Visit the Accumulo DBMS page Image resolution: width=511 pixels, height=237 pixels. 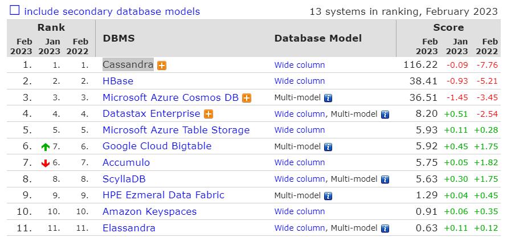click(125, 162)
